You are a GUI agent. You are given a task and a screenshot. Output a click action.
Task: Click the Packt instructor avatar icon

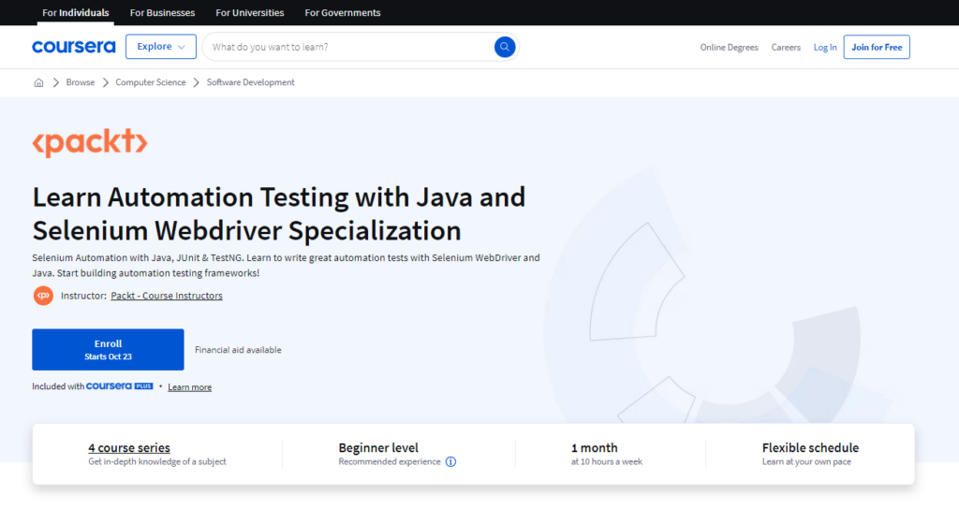[43, 296]
